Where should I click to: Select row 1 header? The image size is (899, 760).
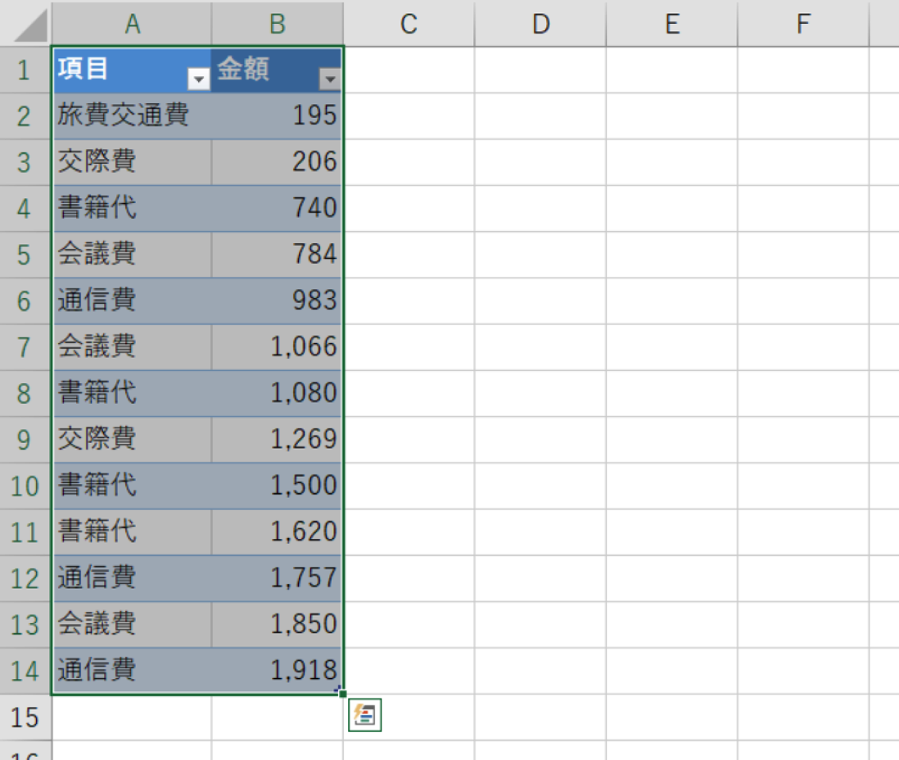pos(25,70)
